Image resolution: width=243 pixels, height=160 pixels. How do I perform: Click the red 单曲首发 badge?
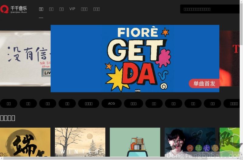tap(204, 84)
